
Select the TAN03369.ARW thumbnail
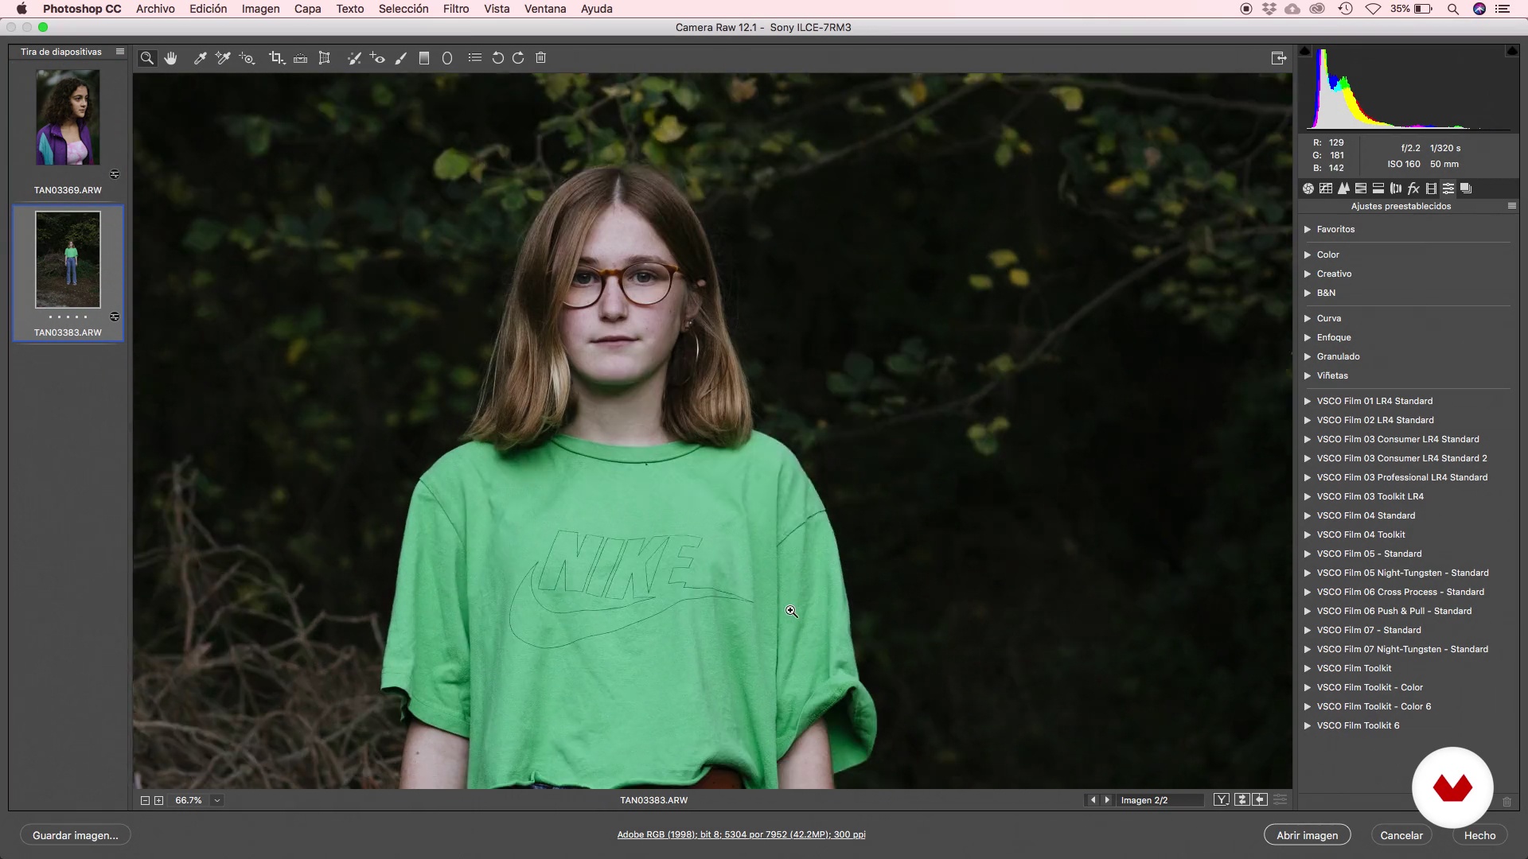click(x=68, y=118)
